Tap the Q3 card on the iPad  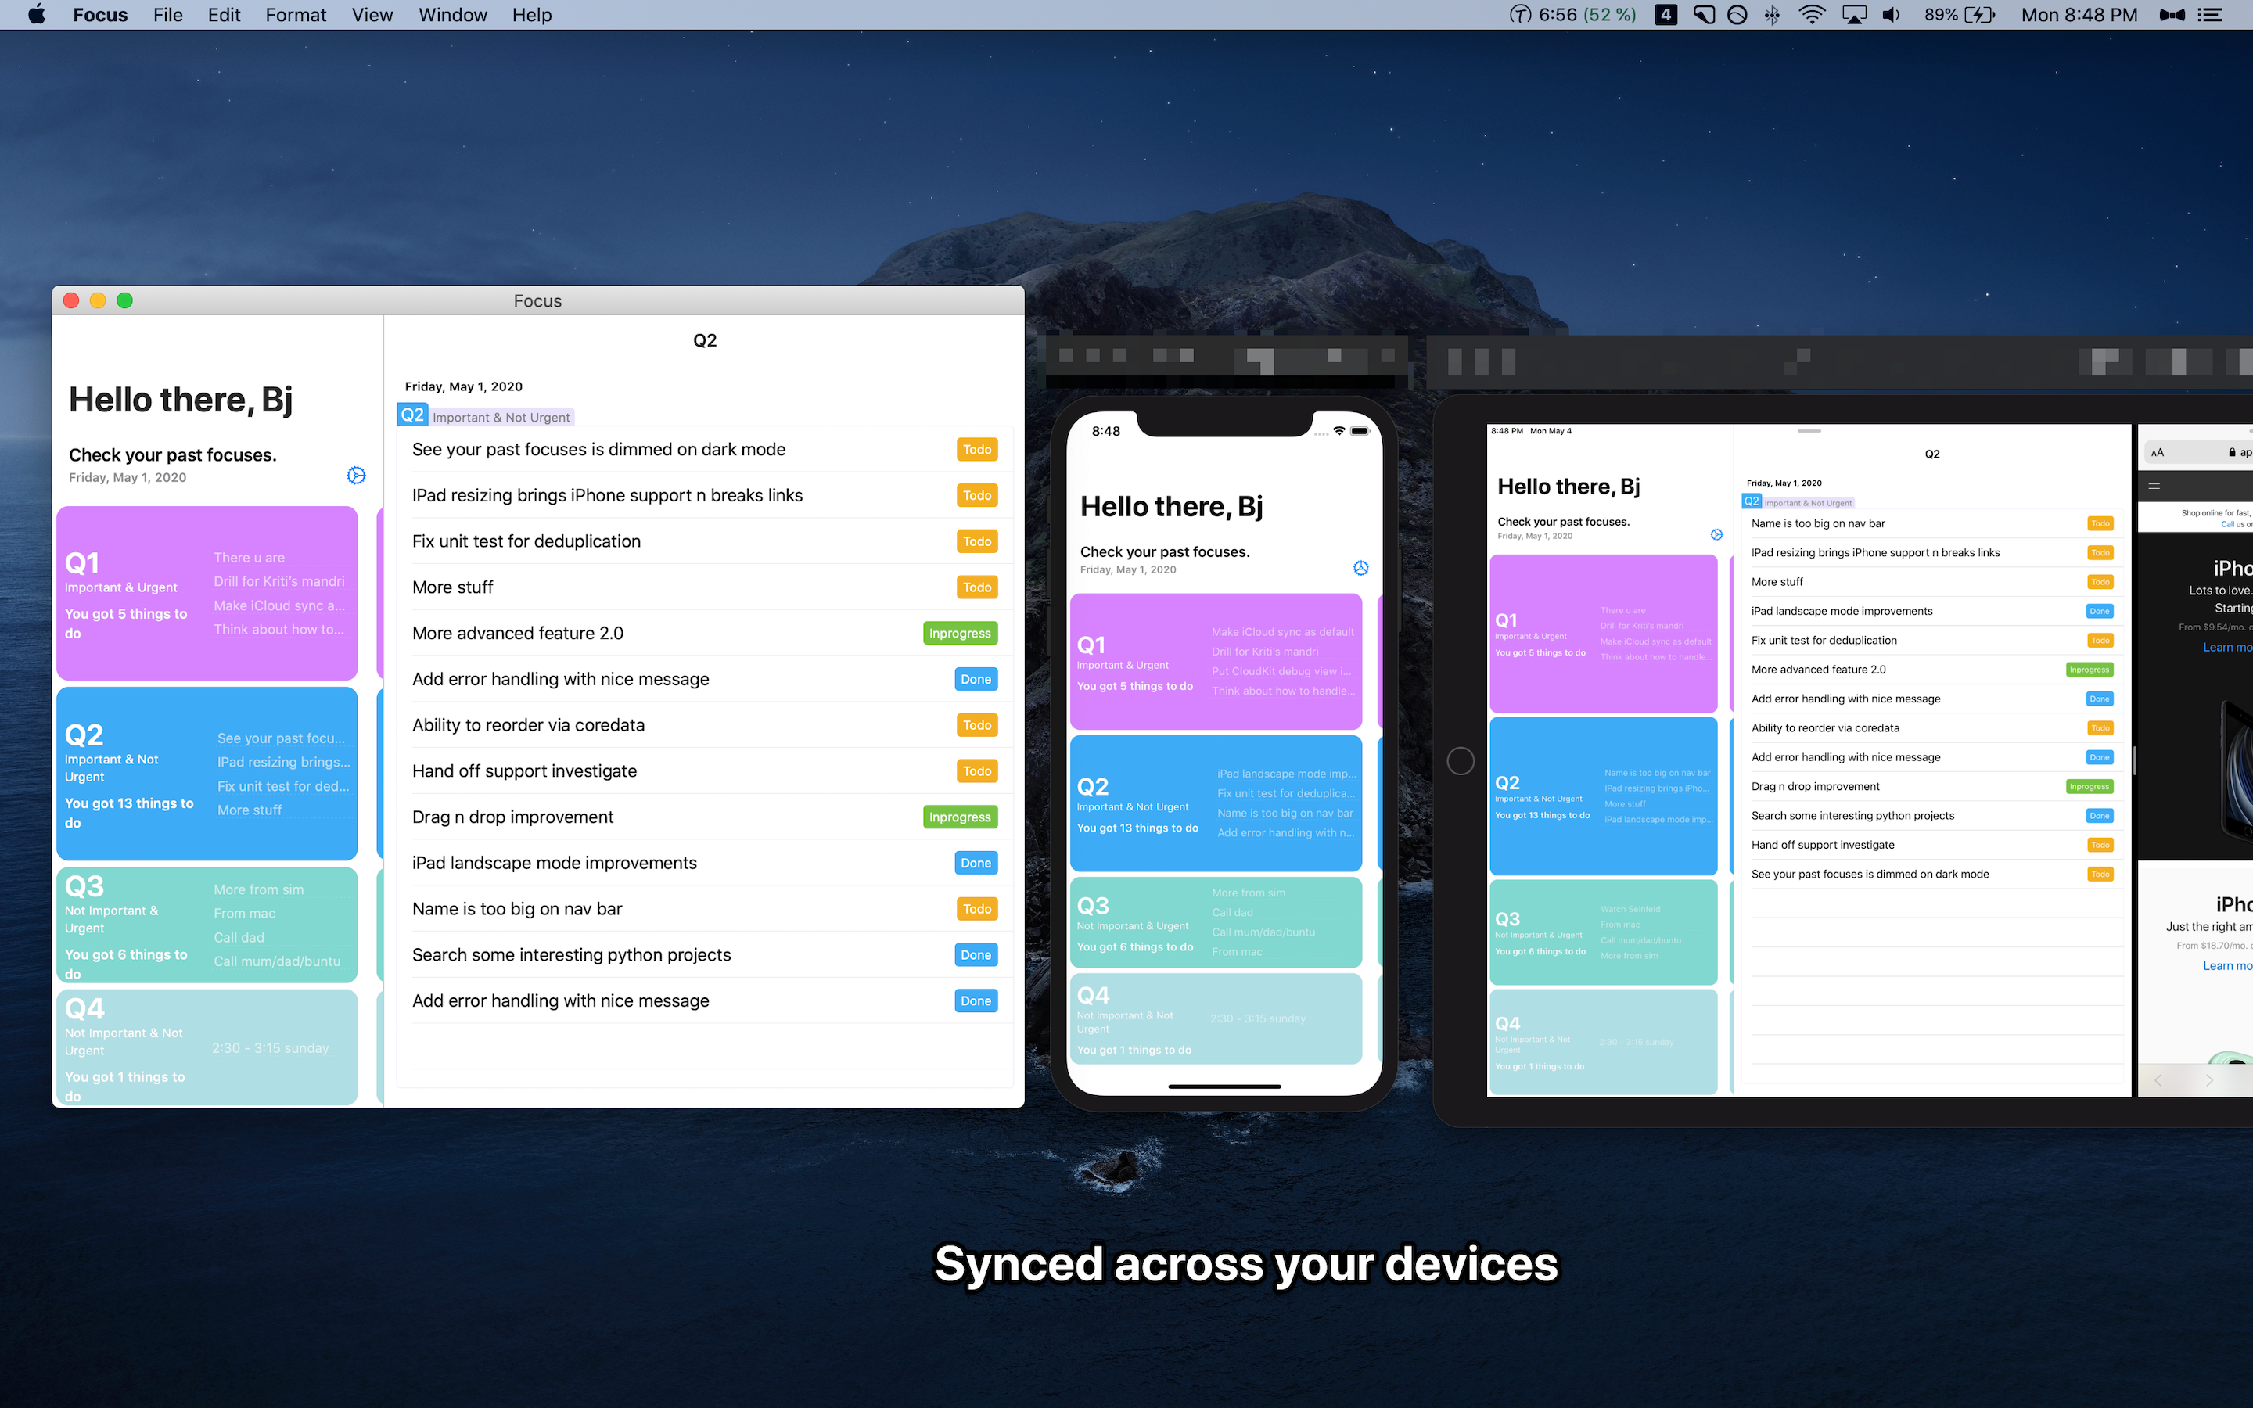click(1603, 932)
